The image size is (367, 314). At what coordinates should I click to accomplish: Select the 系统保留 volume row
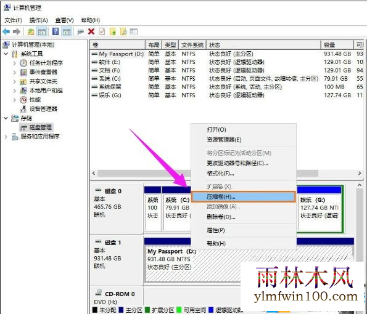click(226, 87)
